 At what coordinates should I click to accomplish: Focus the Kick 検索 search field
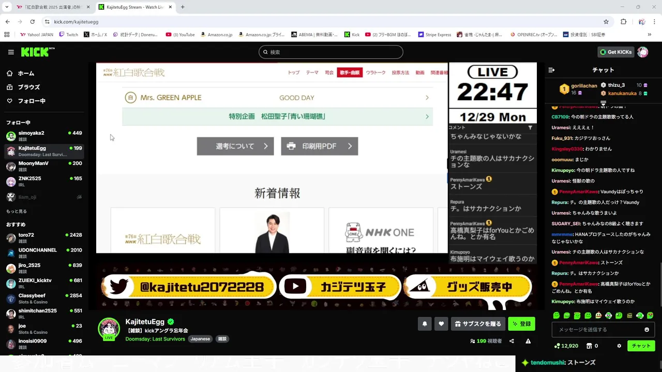331,52
